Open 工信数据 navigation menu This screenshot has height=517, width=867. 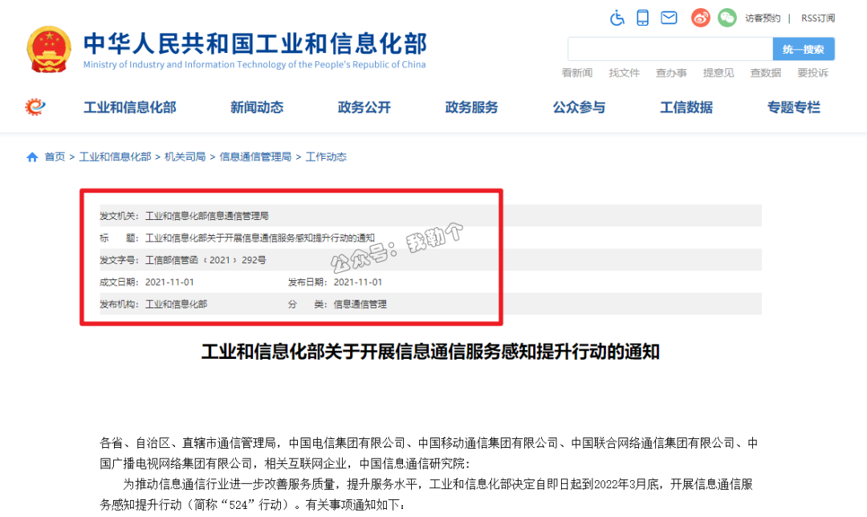[686, 108]
